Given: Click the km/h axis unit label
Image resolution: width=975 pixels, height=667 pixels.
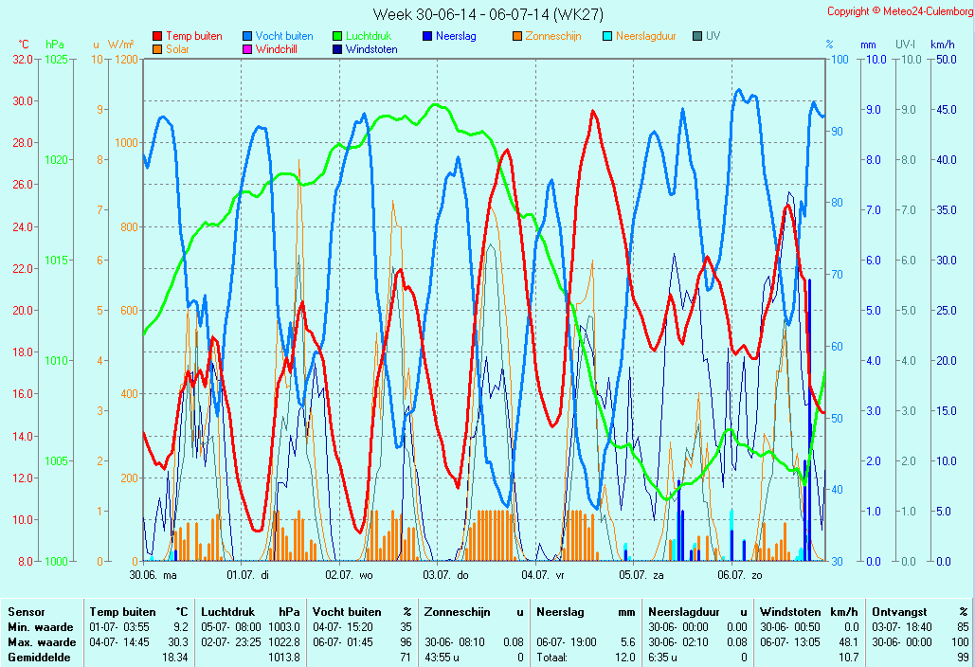Looking at the screenshot, I should tap(942, 45).
